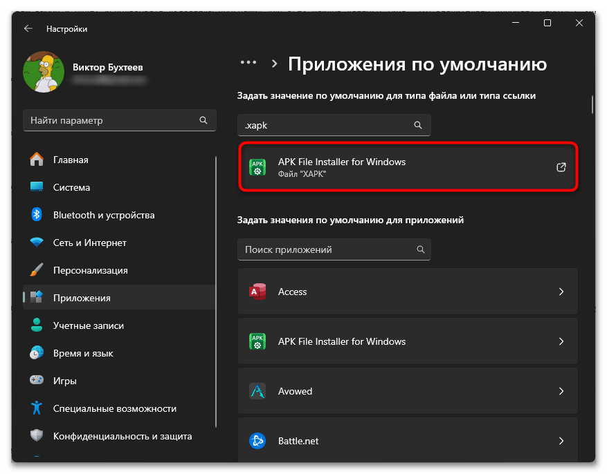Close the Настройки window
Viewport: 607px width, 474px height.
tap(579, 23)
